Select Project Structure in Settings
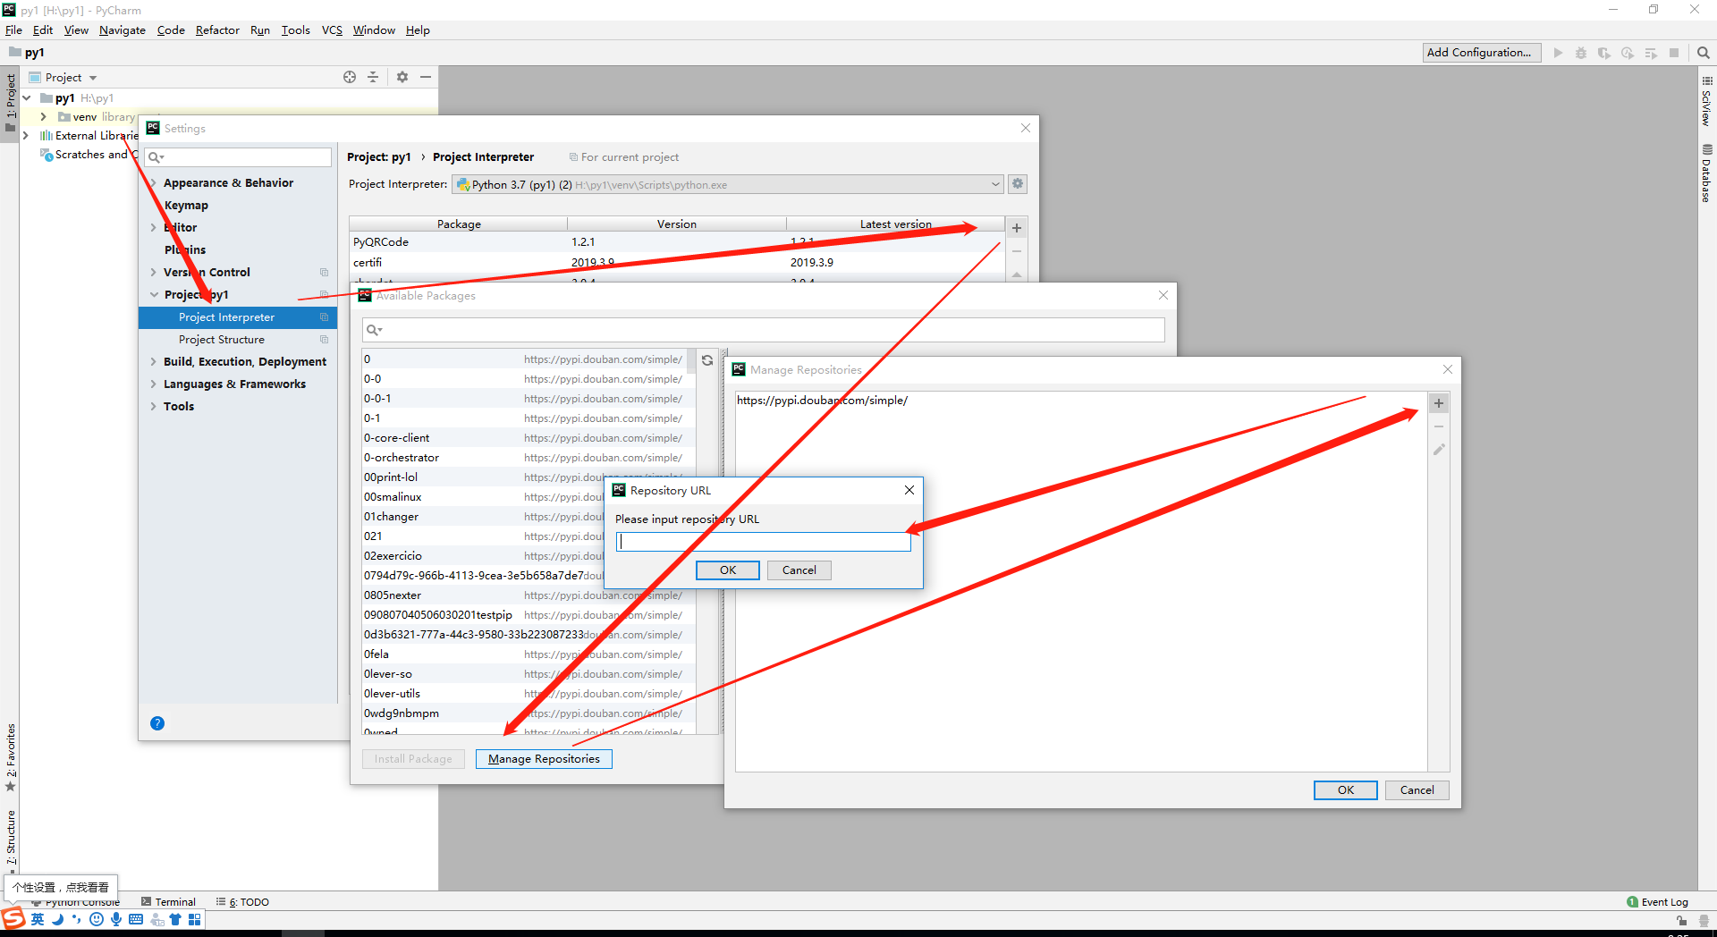Viewport: 1717px width, 937px height. click(222, 340)
